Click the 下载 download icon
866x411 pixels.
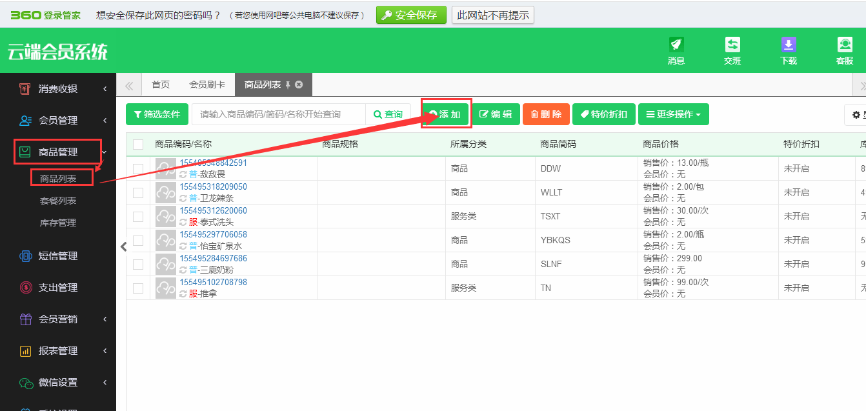coord(789,45)
